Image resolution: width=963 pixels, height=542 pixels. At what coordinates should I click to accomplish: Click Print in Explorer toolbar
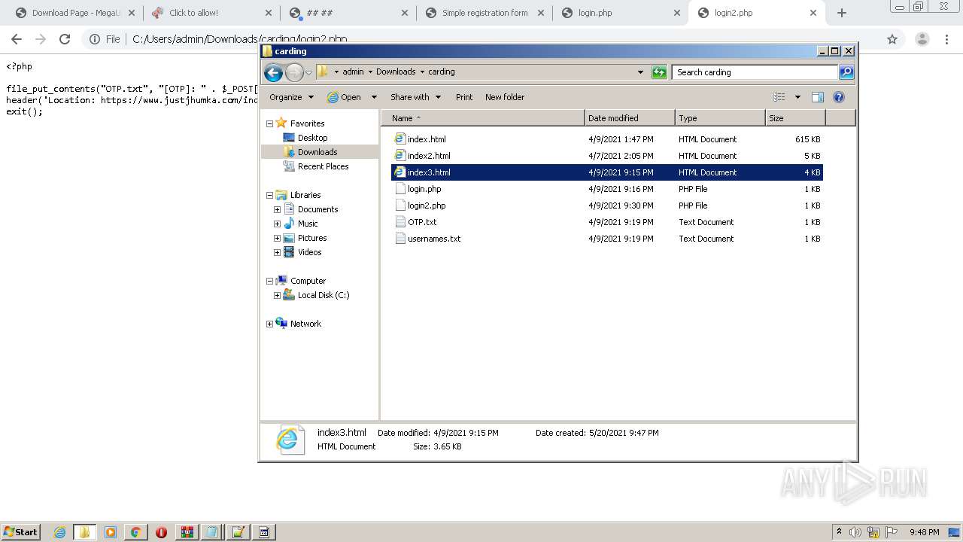(464, 97)
